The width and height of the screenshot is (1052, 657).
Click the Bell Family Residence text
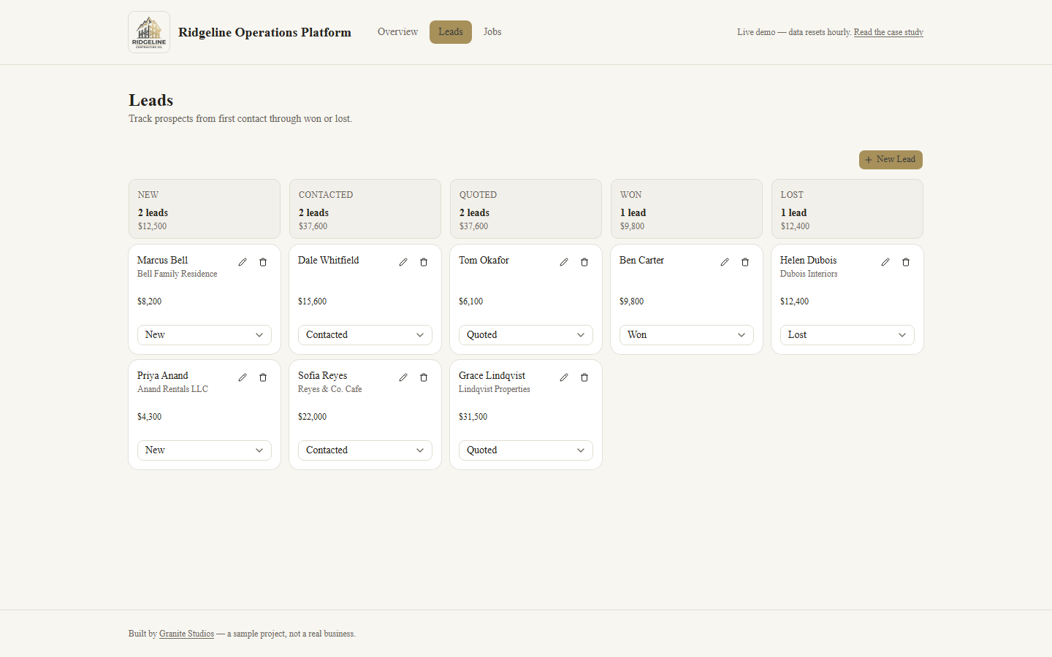[177, 274]
